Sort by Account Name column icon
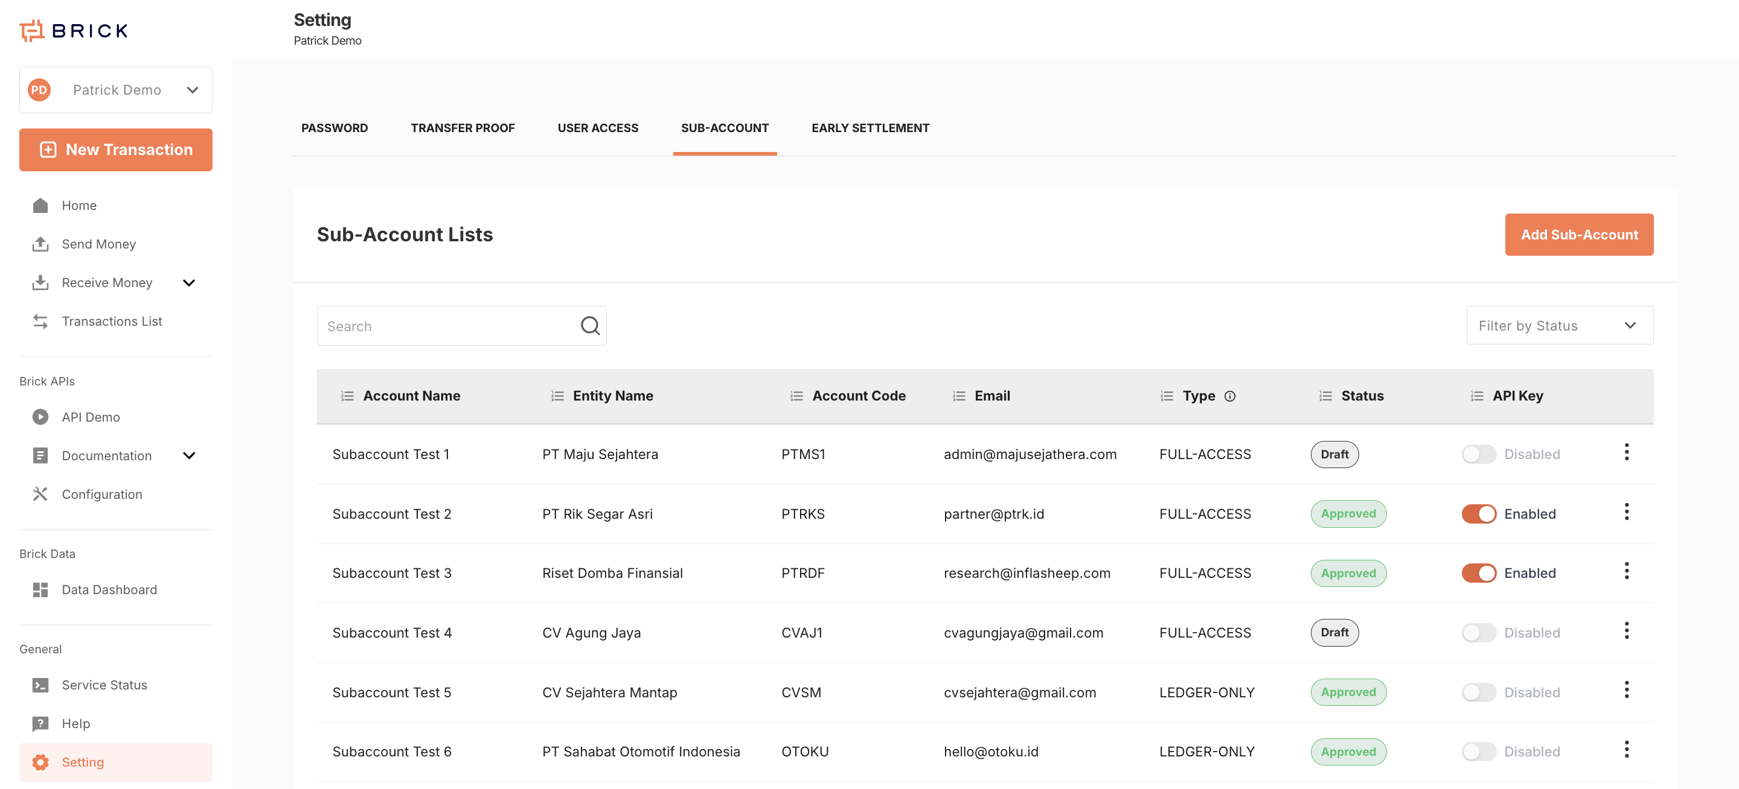 click(347, 396)
